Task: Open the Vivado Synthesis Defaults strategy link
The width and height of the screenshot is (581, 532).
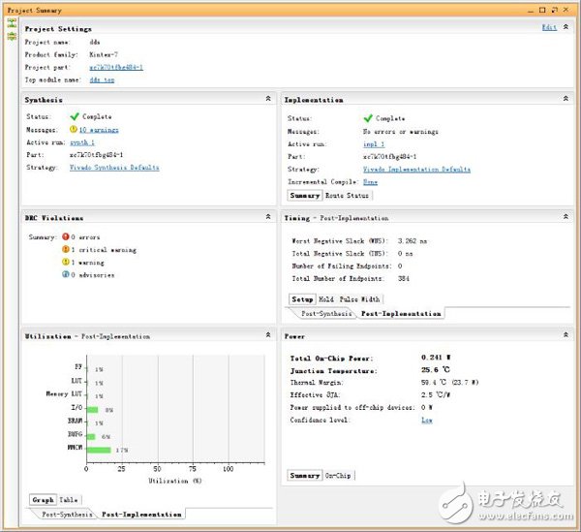Action: tap(114, 168)
